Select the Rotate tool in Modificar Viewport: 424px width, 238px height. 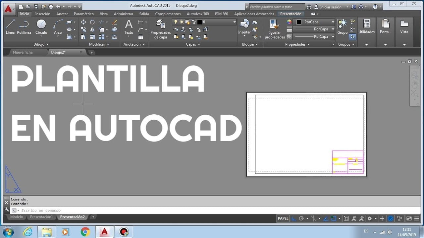coord(92,22)
